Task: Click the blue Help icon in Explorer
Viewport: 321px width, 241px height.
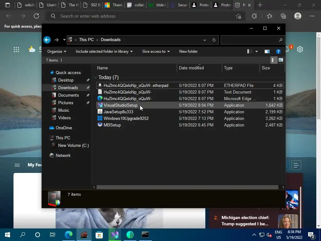Action: click(278, 51)
